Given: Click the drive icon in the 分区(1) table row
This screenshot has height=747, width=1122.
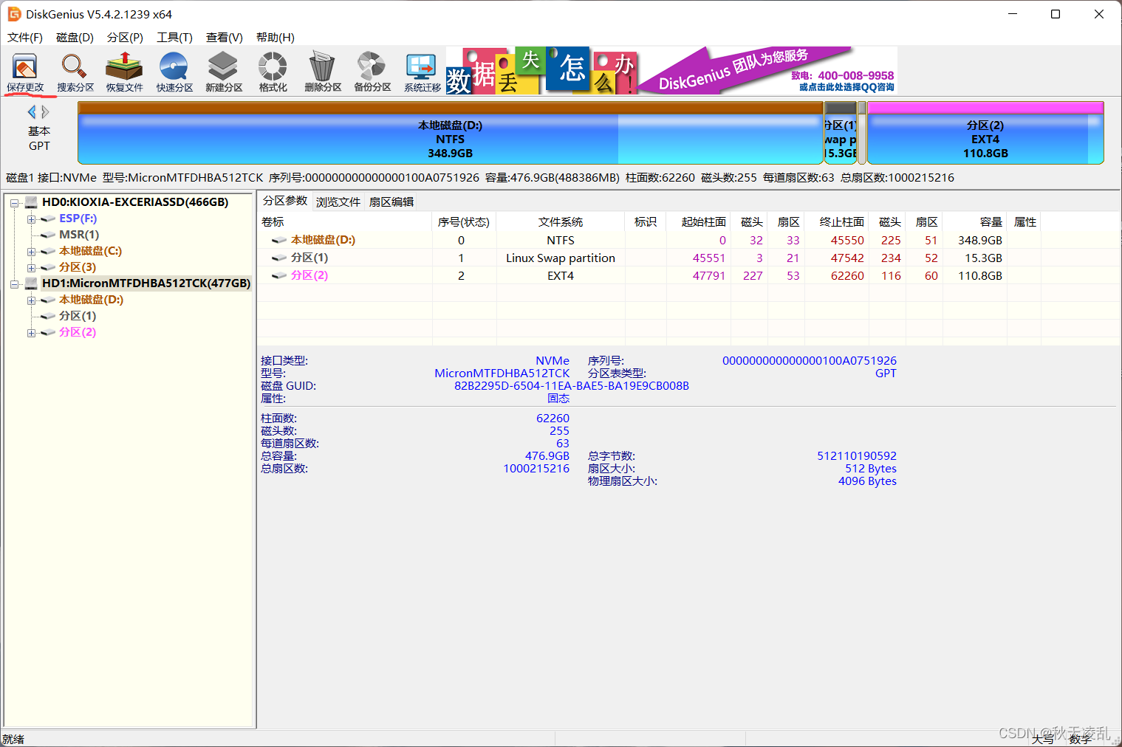Looking at the screenshot, I should coord(279,258).
